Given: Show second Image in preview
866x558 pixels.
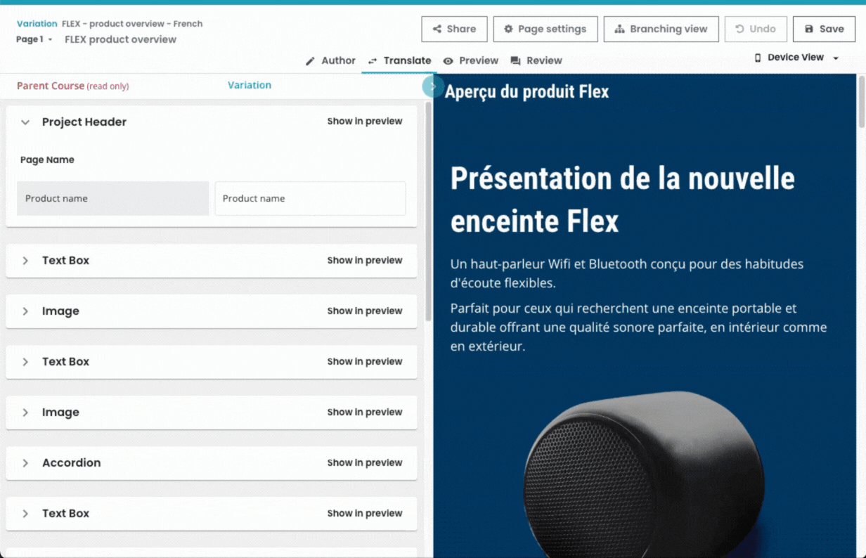Looking at the screenshot, I should 364,413.
